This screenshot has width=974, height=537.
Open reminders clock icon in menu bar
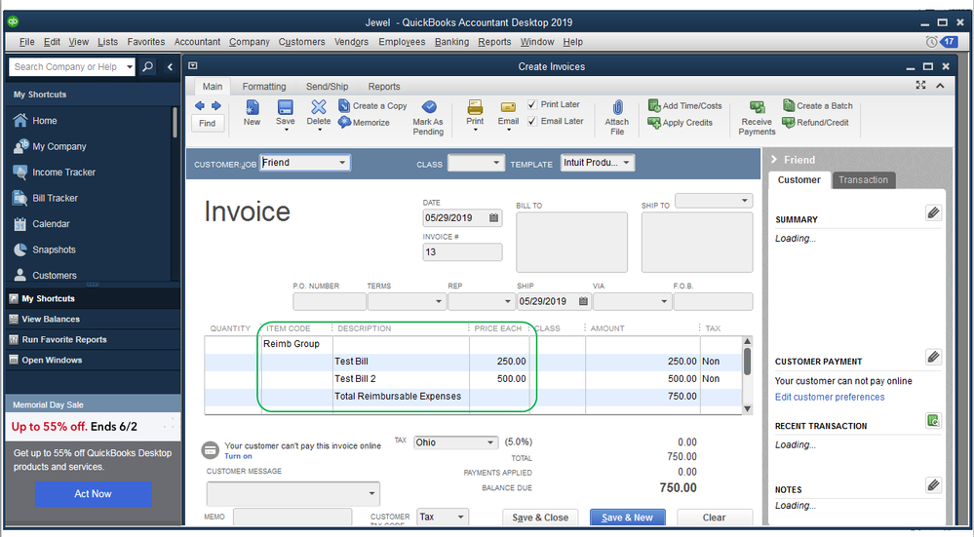point(931,42)
